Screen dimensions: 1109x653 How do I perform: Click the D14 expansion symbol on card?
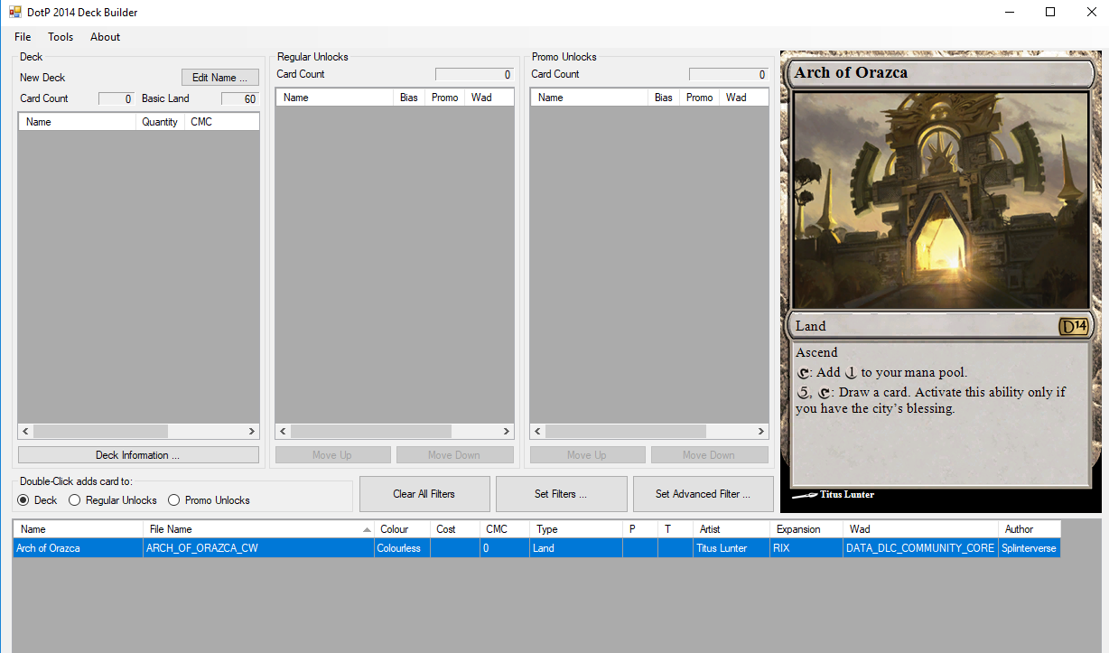click(x=1073, y=326)
